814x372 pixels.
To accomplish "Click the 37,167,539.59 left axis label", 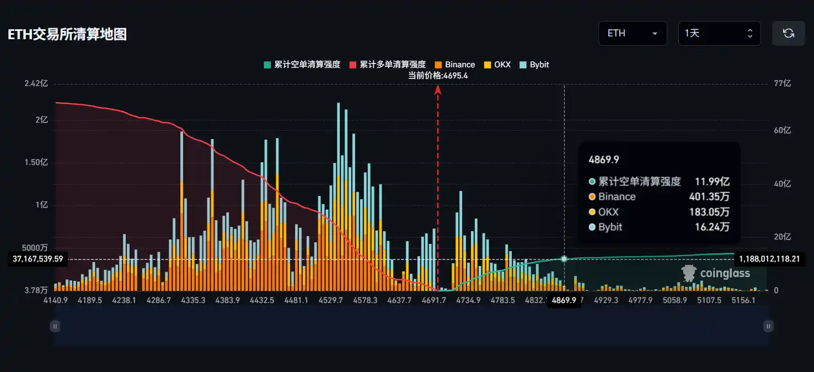I will point(38,259).
